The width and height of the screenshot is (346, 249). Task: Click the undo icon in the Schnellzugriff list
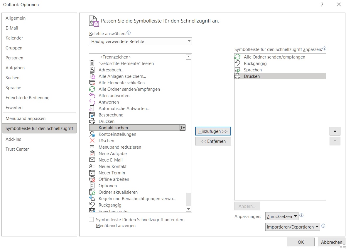click(237, 63)
